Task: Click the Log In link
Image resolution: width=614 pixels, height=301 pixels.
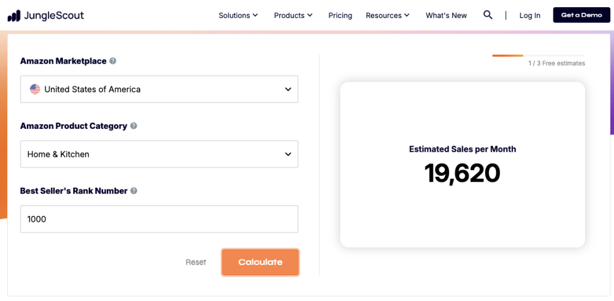Action: (529, 16)
